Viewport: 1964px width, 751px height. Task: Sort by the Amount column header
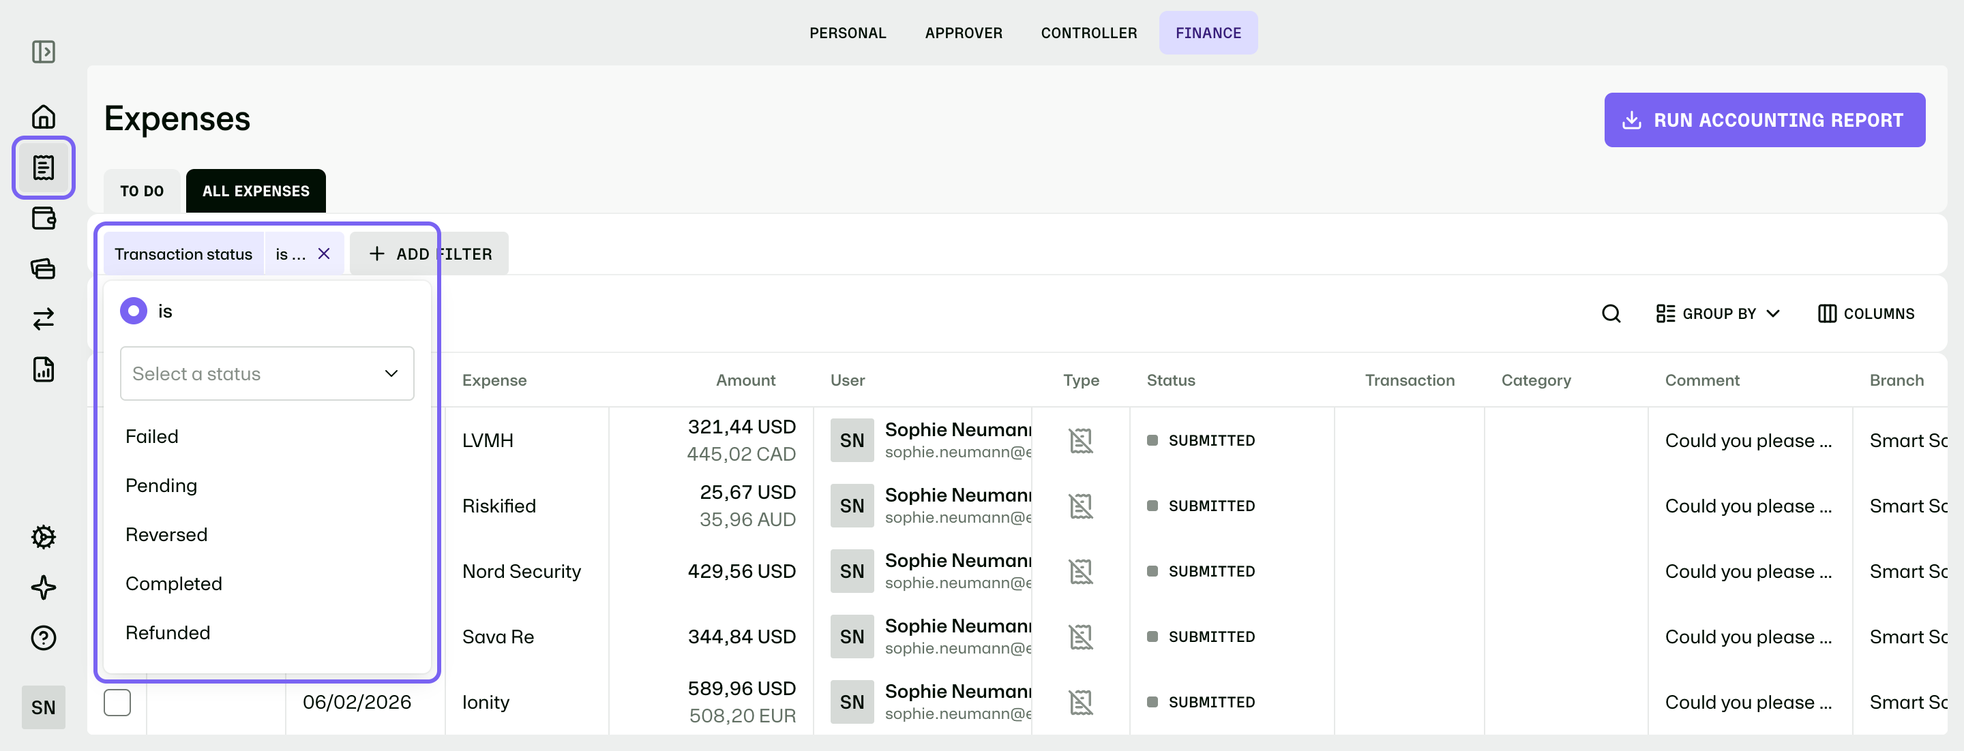click(745, 380)
